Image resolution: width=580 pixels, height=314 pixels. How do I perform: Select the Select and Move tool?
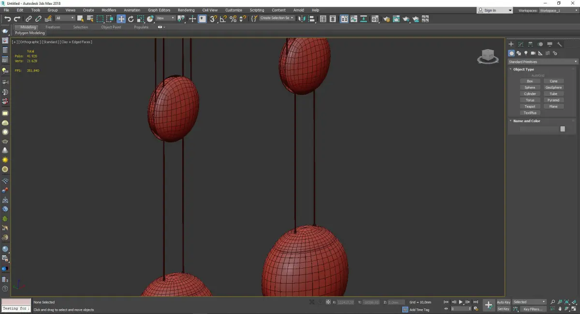pos(121,19)
